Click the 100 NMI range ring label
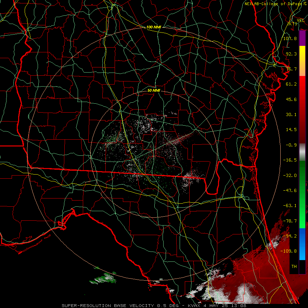This screenshot has height=308, width=308. coord(154,27)
